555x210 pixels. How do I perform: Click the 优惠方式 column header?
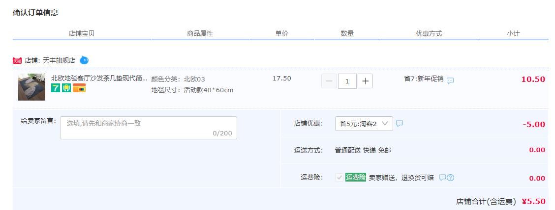[429, 34]
